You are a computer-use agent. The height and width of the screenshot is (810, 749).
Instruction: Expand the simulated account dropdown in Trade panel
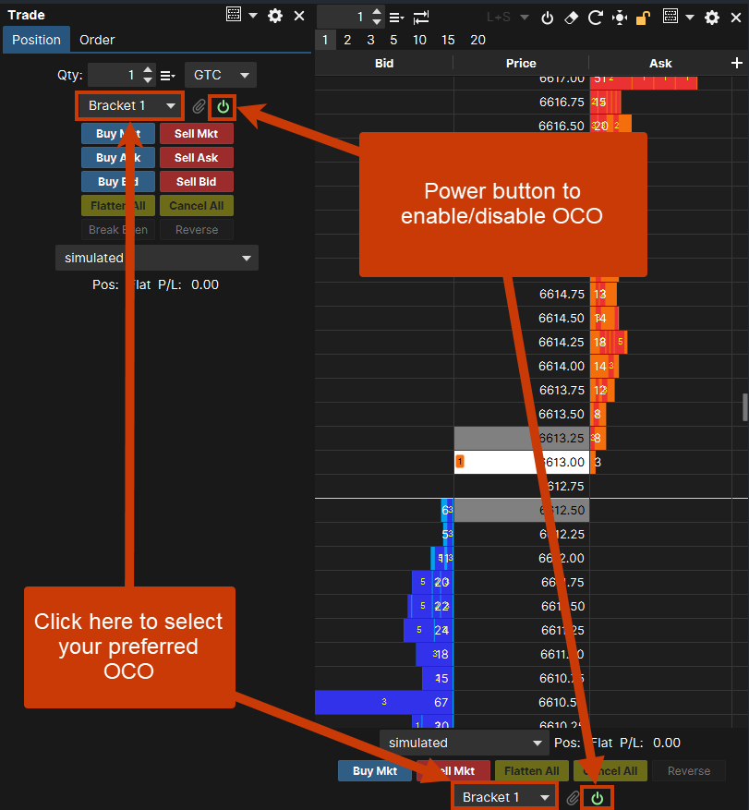pyautogui.click(x=156, y=258)
